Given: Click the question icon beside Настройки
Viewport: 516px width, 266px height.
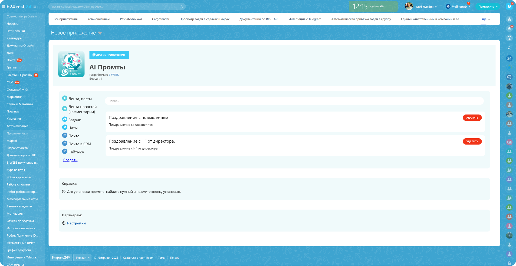Looking at the screenshot, I should (x=64, y=223).
